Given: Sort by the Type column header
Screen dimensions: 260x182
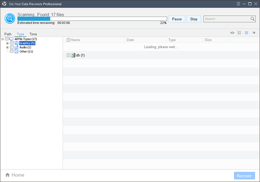Looking at the screenshot, I should pyautogui.click(x=172, y=40).
